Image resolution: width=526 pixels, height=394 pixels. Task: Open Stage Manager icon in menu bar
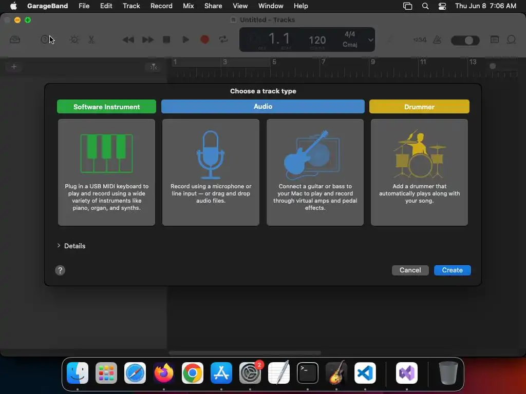(407, 6)
